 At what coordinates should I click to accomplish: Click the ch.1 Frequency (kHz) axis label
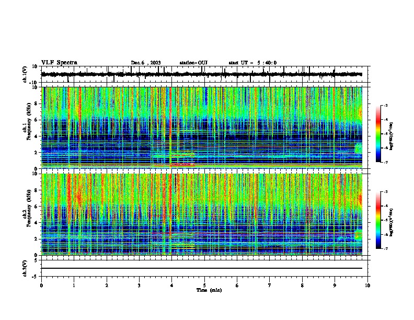pyautogui.click(x=27, y=122)
